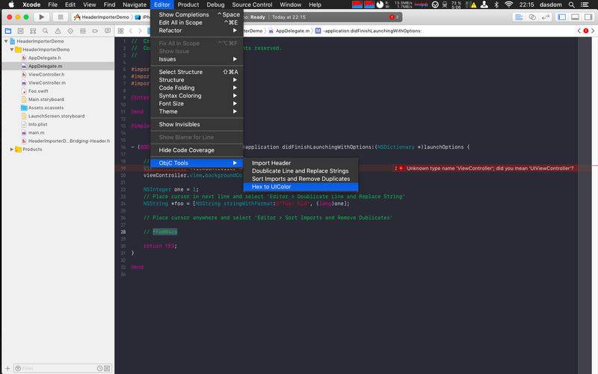The width and height of the screenshot is (598, 374).
Task: Open the Code Folding submenu
Action: [x=197, y=88]
